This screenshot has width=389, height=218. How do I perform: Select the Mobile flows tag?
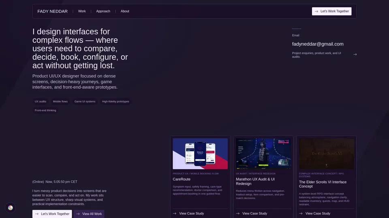(60, 102)
